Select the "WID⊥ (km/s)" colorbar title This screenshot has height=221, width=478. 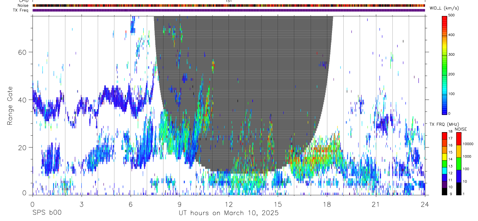pos(444,8)
